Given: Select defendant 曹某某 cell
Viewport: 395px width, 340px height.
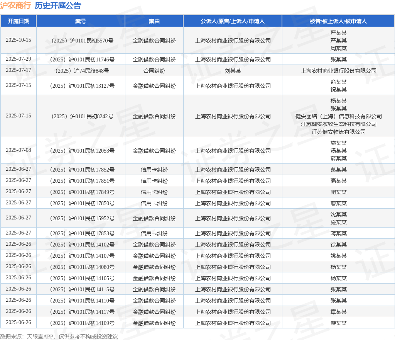Looking at the screenshot, I should tap(339, 203).
